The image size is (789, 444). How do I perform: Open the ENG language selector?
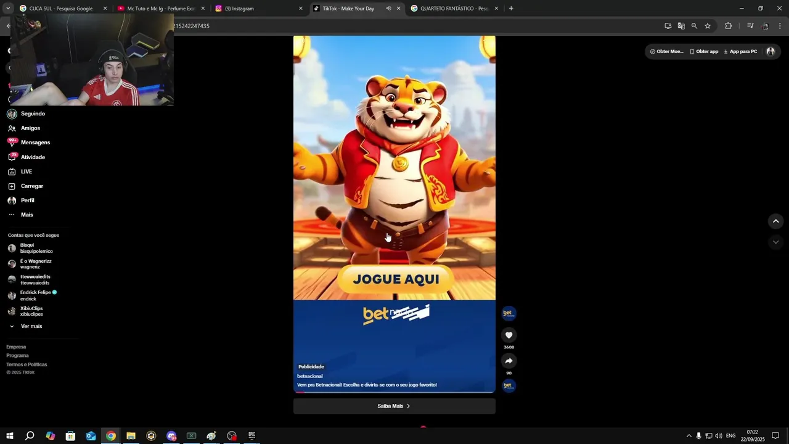pyautogui.click(x=730, y=436)
